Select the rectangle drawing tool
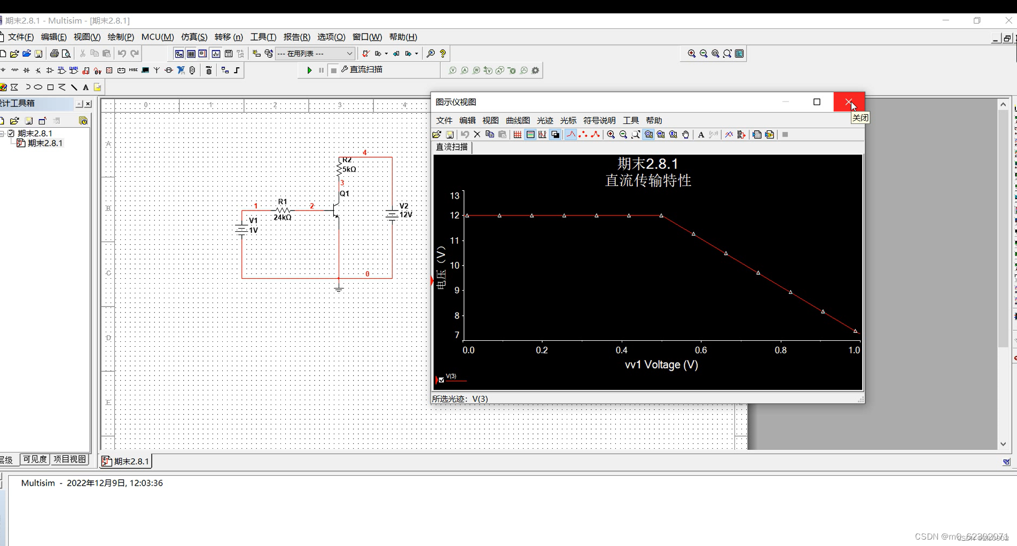 pyautogui.click(x=50, y=87)
